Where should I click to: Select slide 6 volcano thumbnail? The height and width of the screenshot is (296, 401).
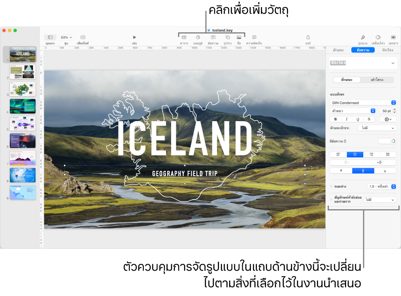click(x=23, y=140)
